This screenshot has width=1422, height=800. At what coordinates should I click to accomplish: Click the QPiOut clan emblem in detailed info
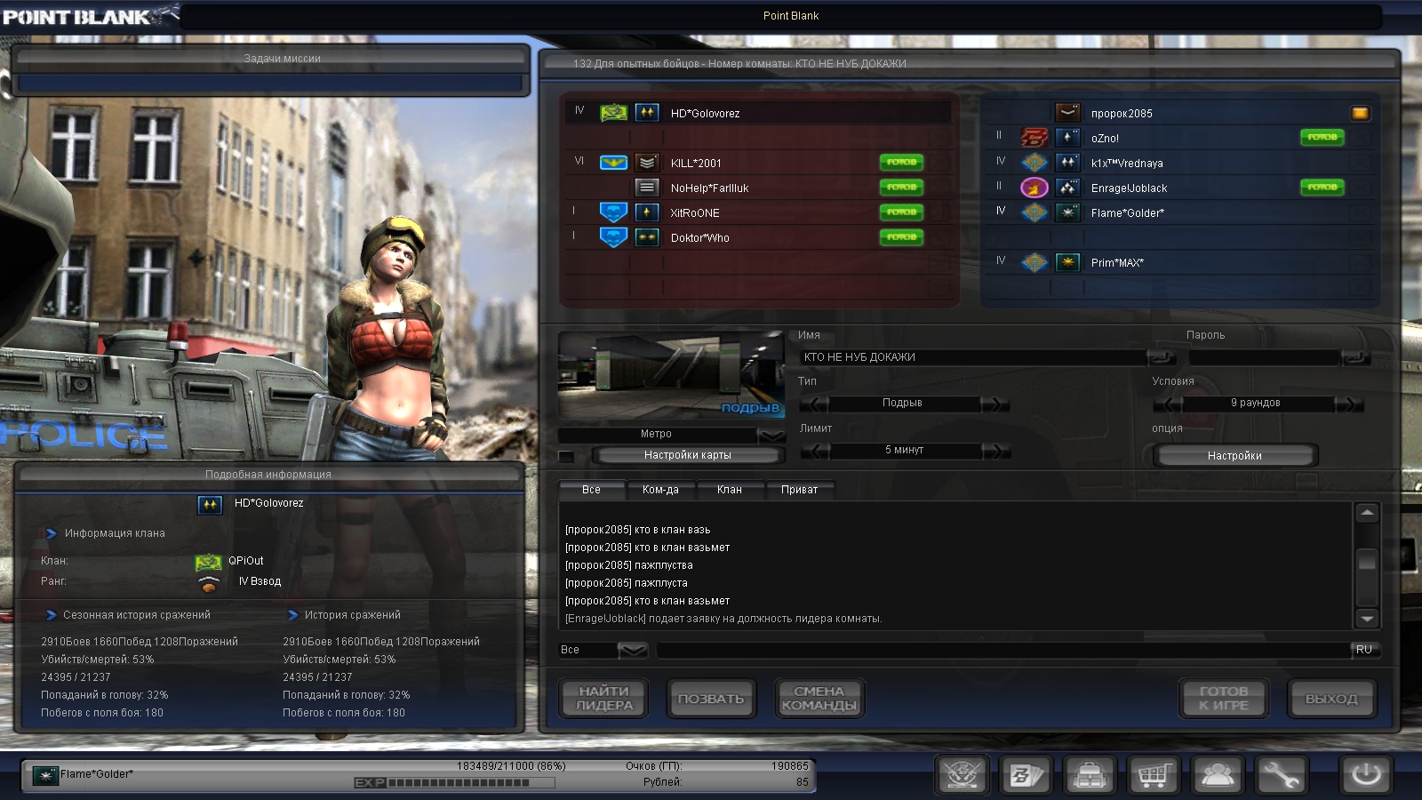(x=208, y=562)
